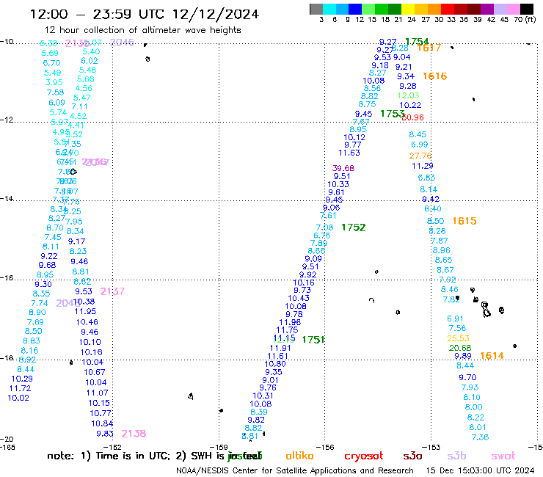Click the orange time label 1617
Screen dimensions: 543x477
tap(429, 48)
